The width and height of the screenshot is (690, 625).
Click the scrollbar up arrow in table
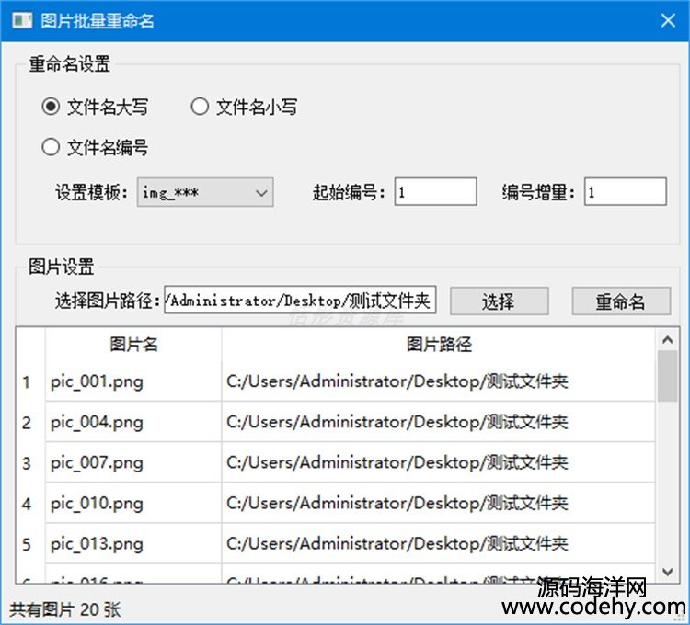point(668,340)
